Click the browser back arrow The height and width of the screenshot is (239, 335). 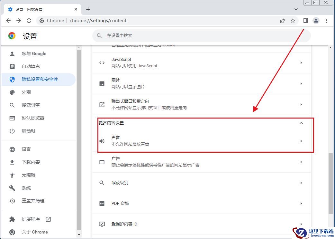(8, 21)
